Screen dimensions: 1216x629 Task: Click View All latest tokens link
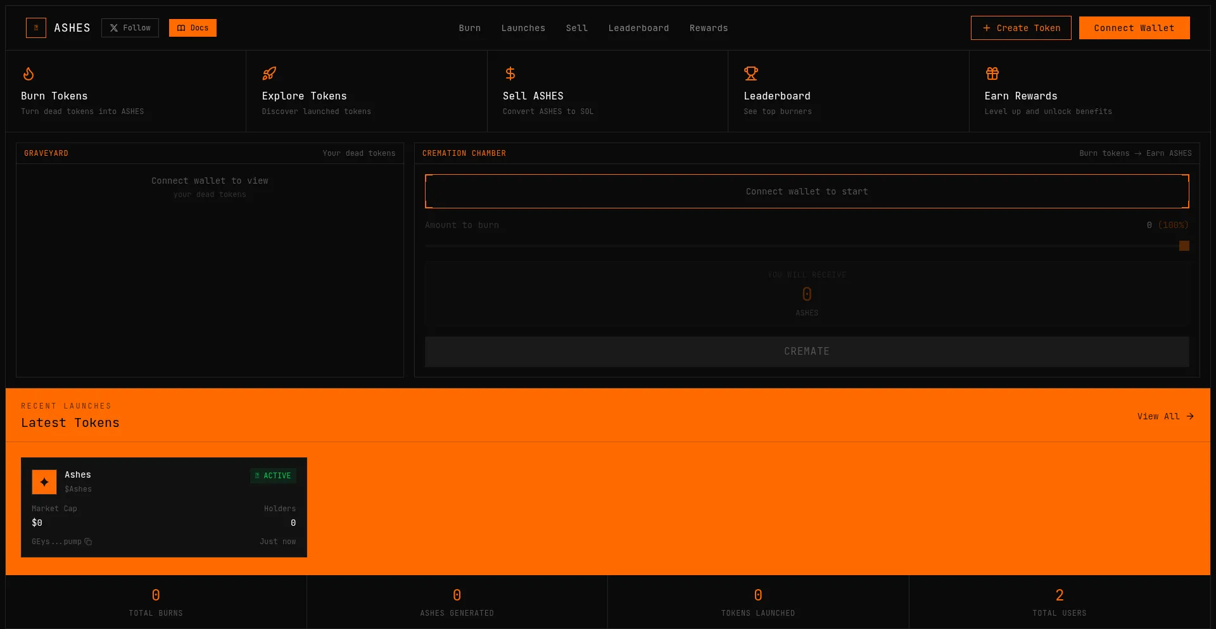(x=1165, y=416)
